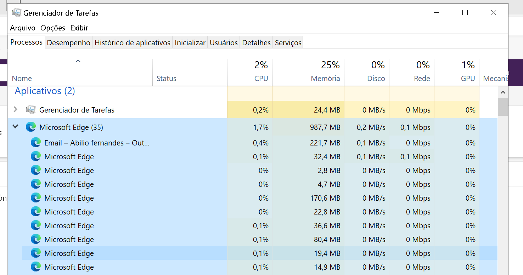Click the Edge icon in the 4,7 MB row
Viewport: 523px width, 275px height.
click(x=36, y=184)
